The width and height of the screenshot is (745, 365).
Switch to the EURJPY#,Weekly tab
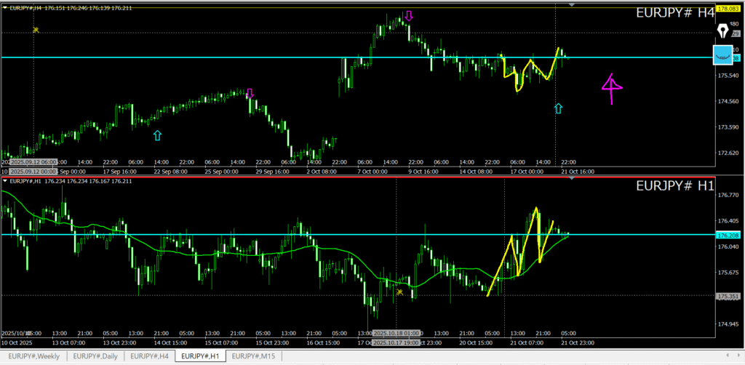pyautogui.click(x=34, y=356)
